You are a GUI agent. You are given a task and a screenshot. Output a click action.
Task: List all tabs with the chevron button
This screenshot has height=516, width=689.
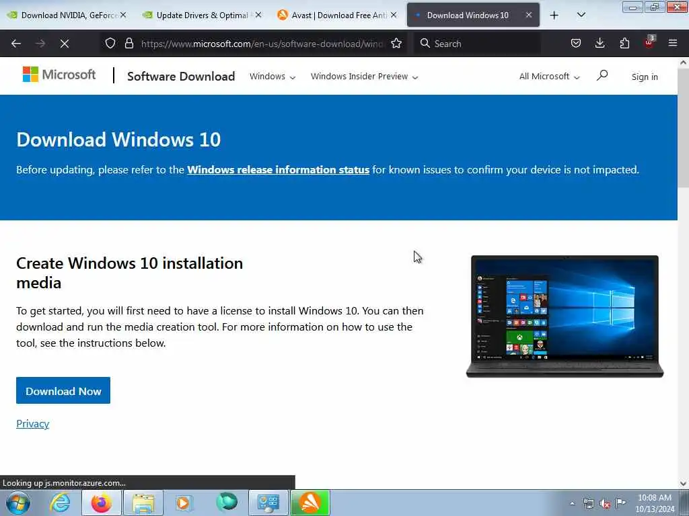tap(581, 15)
